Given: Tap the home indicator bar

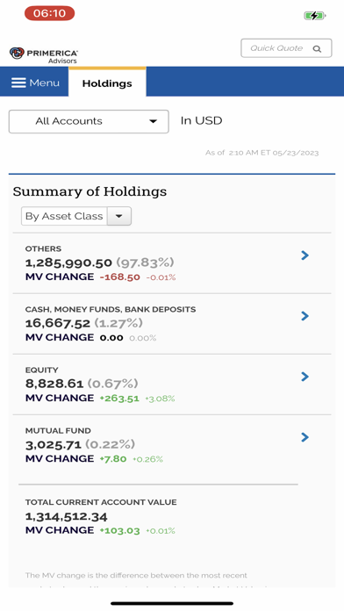Looking at the screenshot, I should coord(172,604).
